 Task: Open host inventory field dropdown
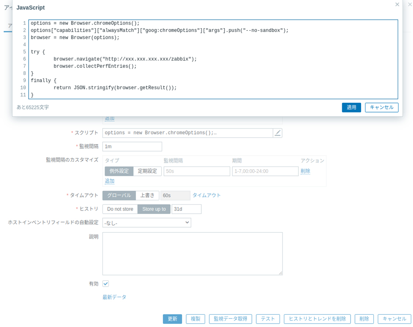tap(146, 223)
